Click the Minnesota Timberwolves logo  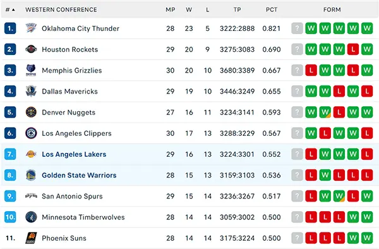click(x=31, y=217)
